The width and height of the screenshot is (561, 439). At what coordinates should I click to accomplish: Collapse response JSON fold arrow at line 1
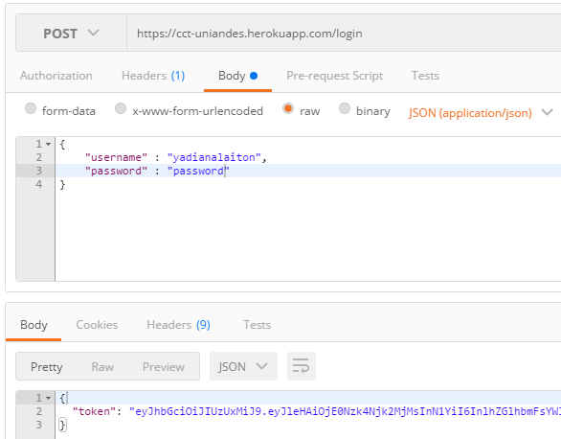coord(48,398)
